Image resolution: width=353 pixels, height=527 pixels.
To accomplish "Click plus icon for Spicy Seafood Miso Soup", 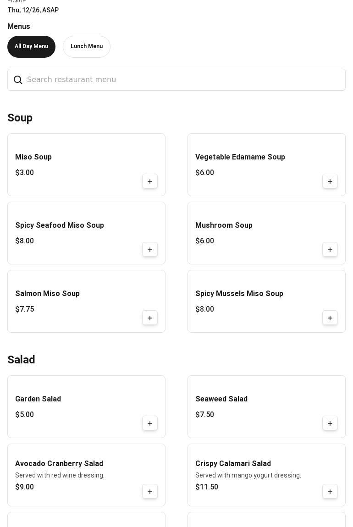I will point(150,250).
